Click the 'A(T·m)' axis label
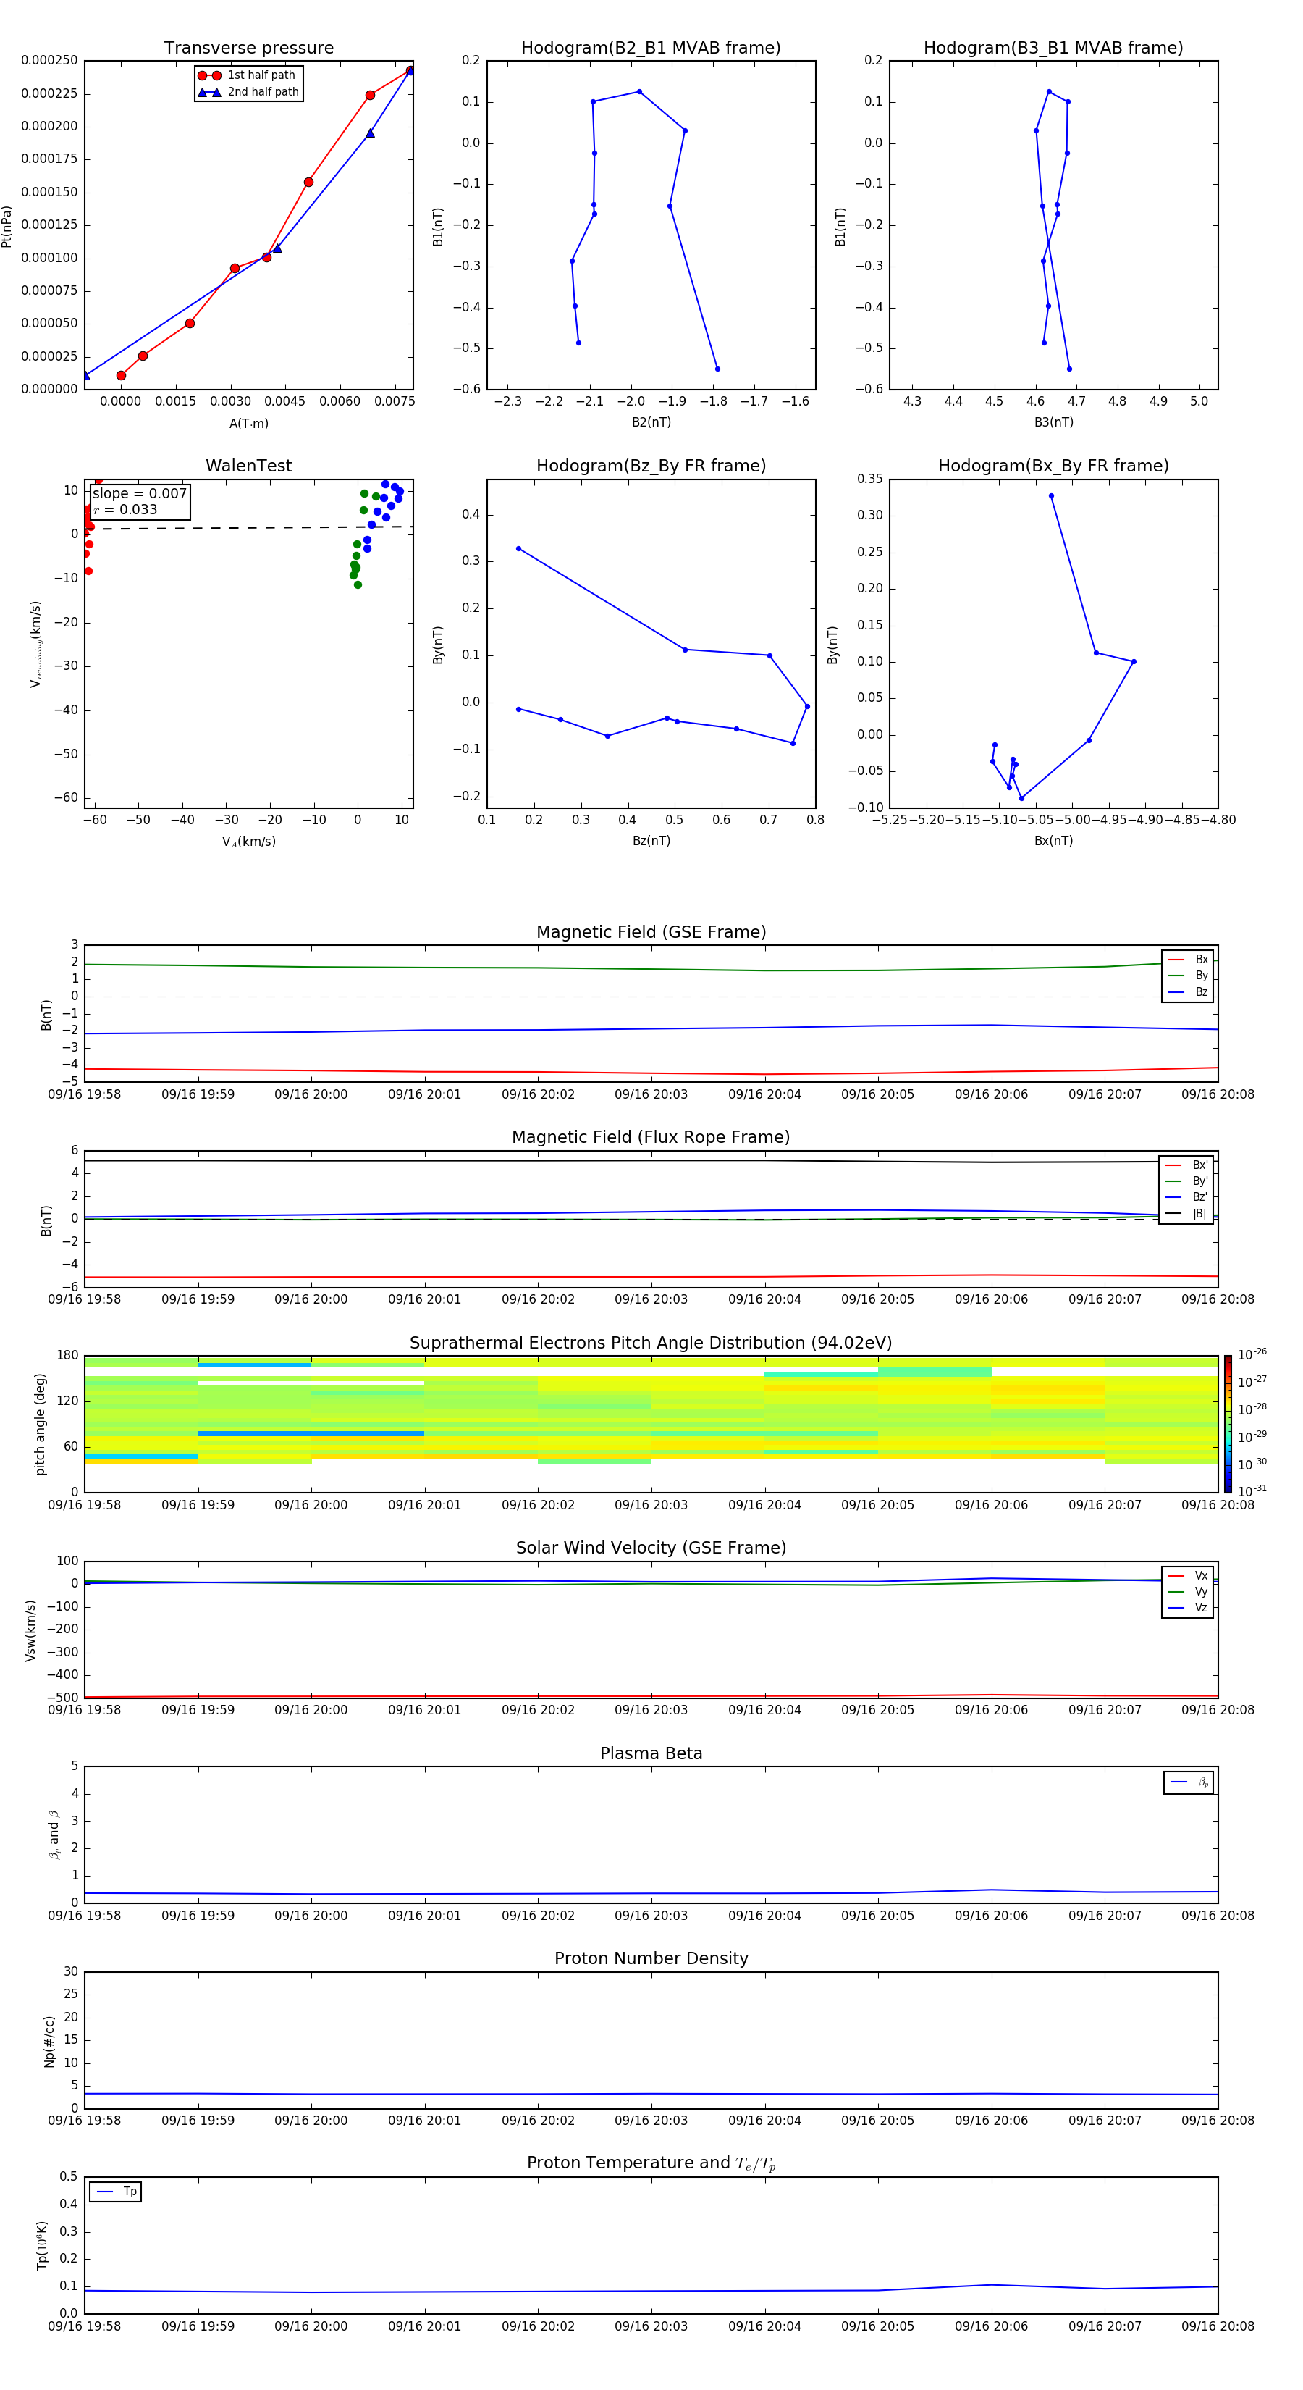 coord(248,424)
